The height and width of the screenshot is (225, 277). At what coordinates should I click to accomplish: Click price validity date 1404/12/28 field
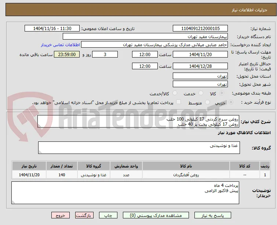tap(200, 66)
